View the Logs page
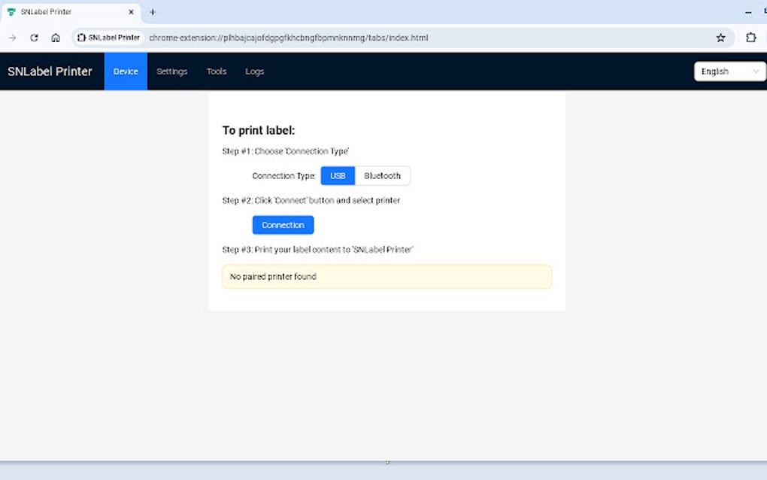 (254, 71)
